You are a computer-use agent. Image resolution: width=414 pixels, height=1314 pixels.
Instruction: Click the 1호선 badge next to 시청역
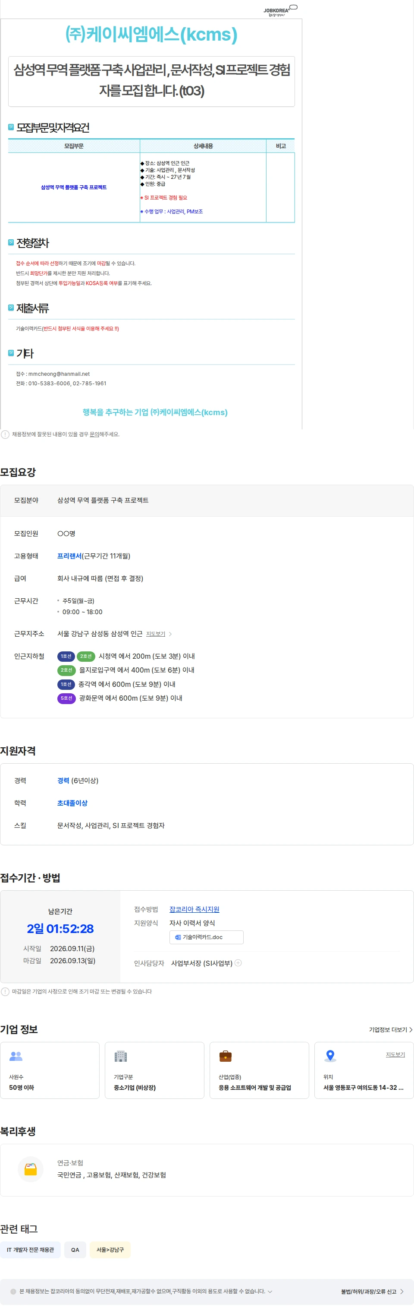(66, 657)
